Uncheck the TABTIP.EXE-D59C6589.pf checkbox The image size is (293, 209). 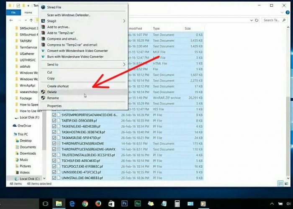click(x=54, y=120)
